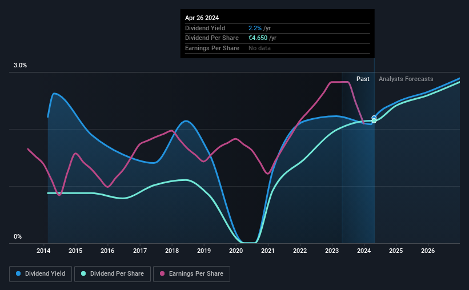Click the Past region label
The image size is (469, 290).
(x=363, y=79)
